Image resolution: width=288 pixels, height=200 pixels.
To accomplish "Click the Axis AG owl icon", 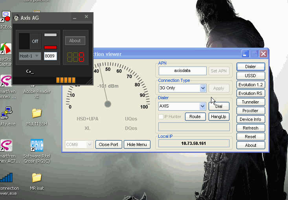I will coord(17,18).
